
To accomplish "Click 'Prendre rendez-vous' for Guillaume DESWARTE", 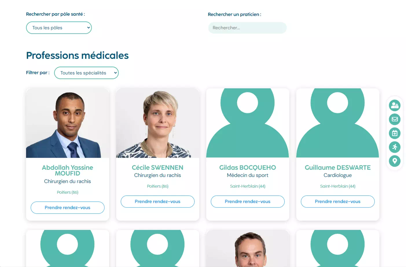I will click(x=337, y=202).
